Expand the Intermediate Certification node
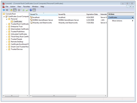 tap(7, 29)
